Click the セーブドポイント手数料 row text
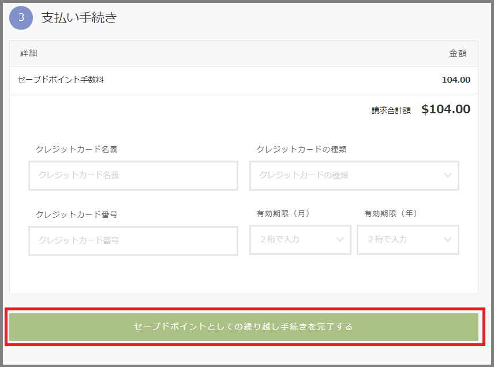The width and height of the screenshot is (494, 367). [61, 80]
